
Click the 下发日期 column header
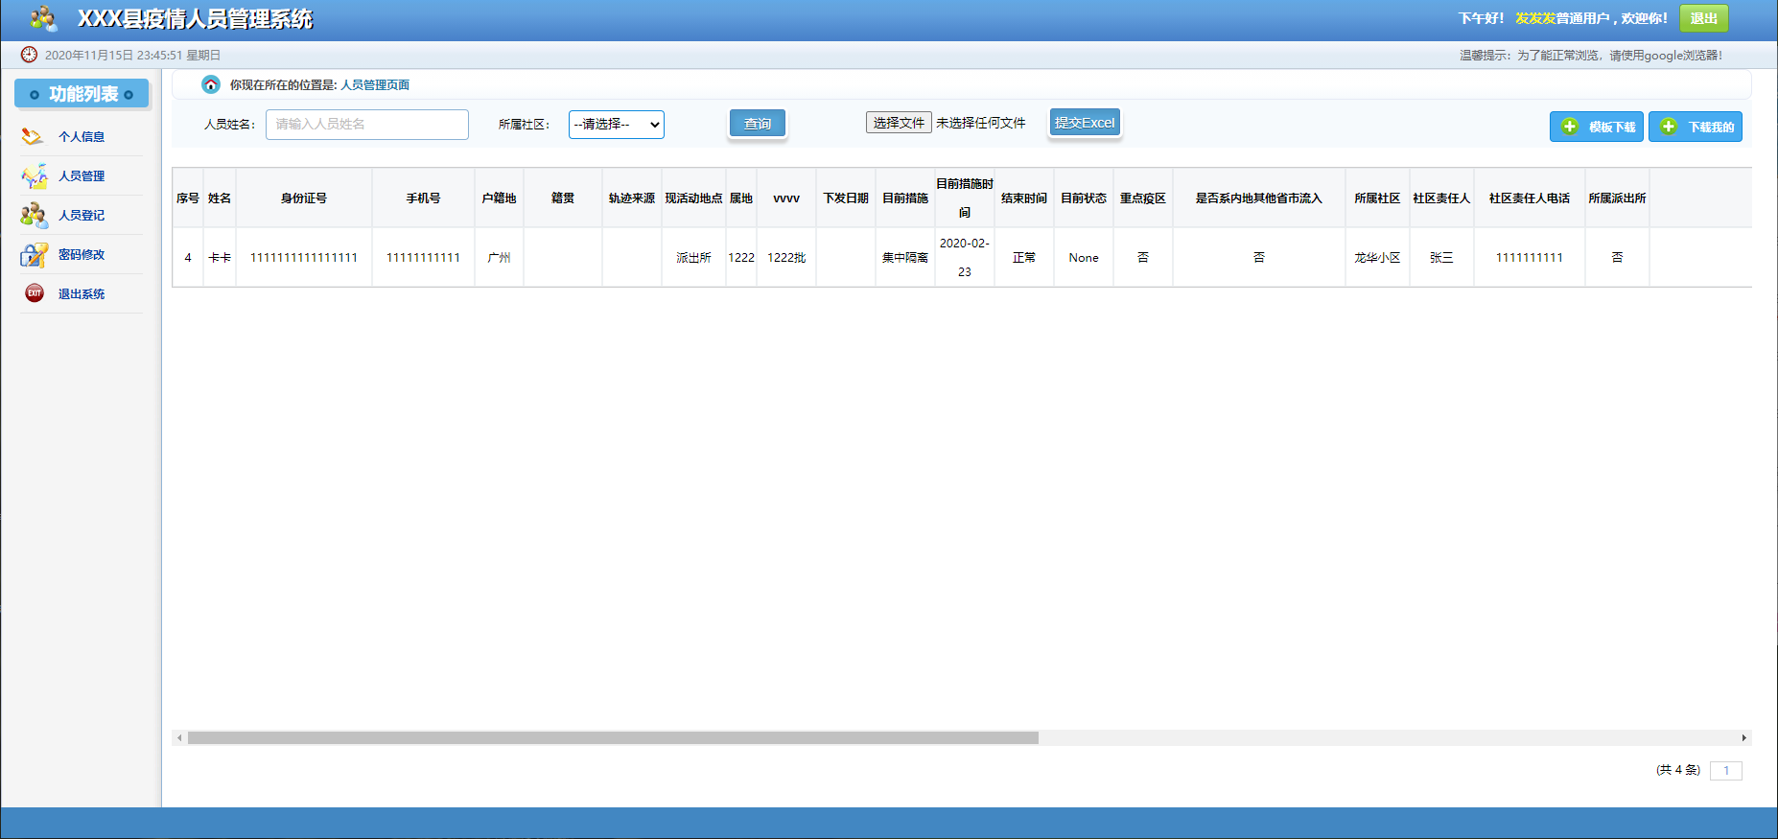coord(846,198)
